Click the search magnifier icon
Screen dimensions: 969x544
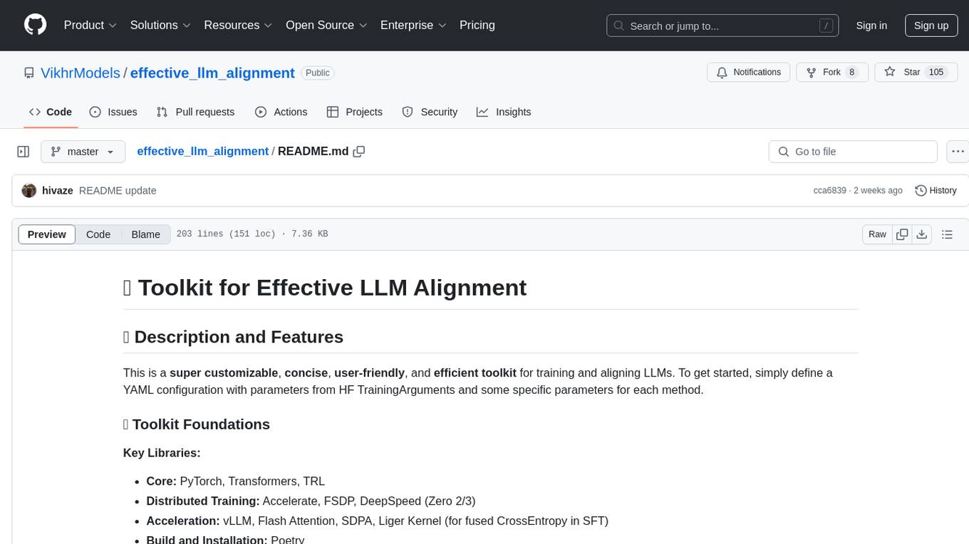tap(620, 26)
